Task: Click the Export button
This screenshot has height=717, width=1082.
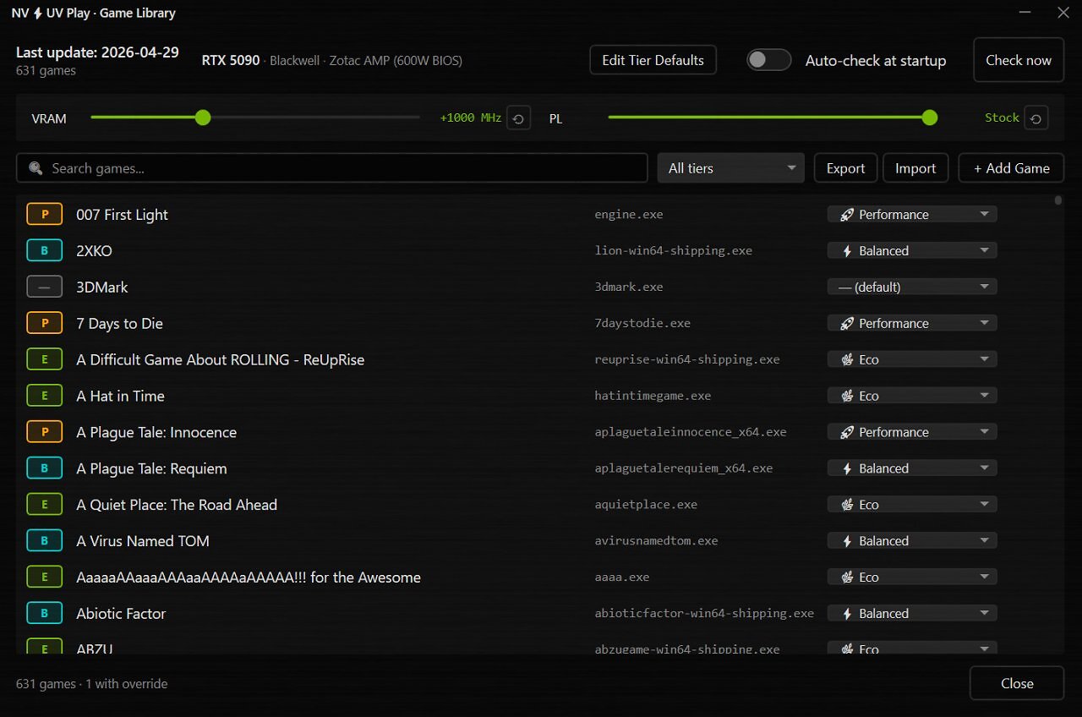Action: click(845, 168)
